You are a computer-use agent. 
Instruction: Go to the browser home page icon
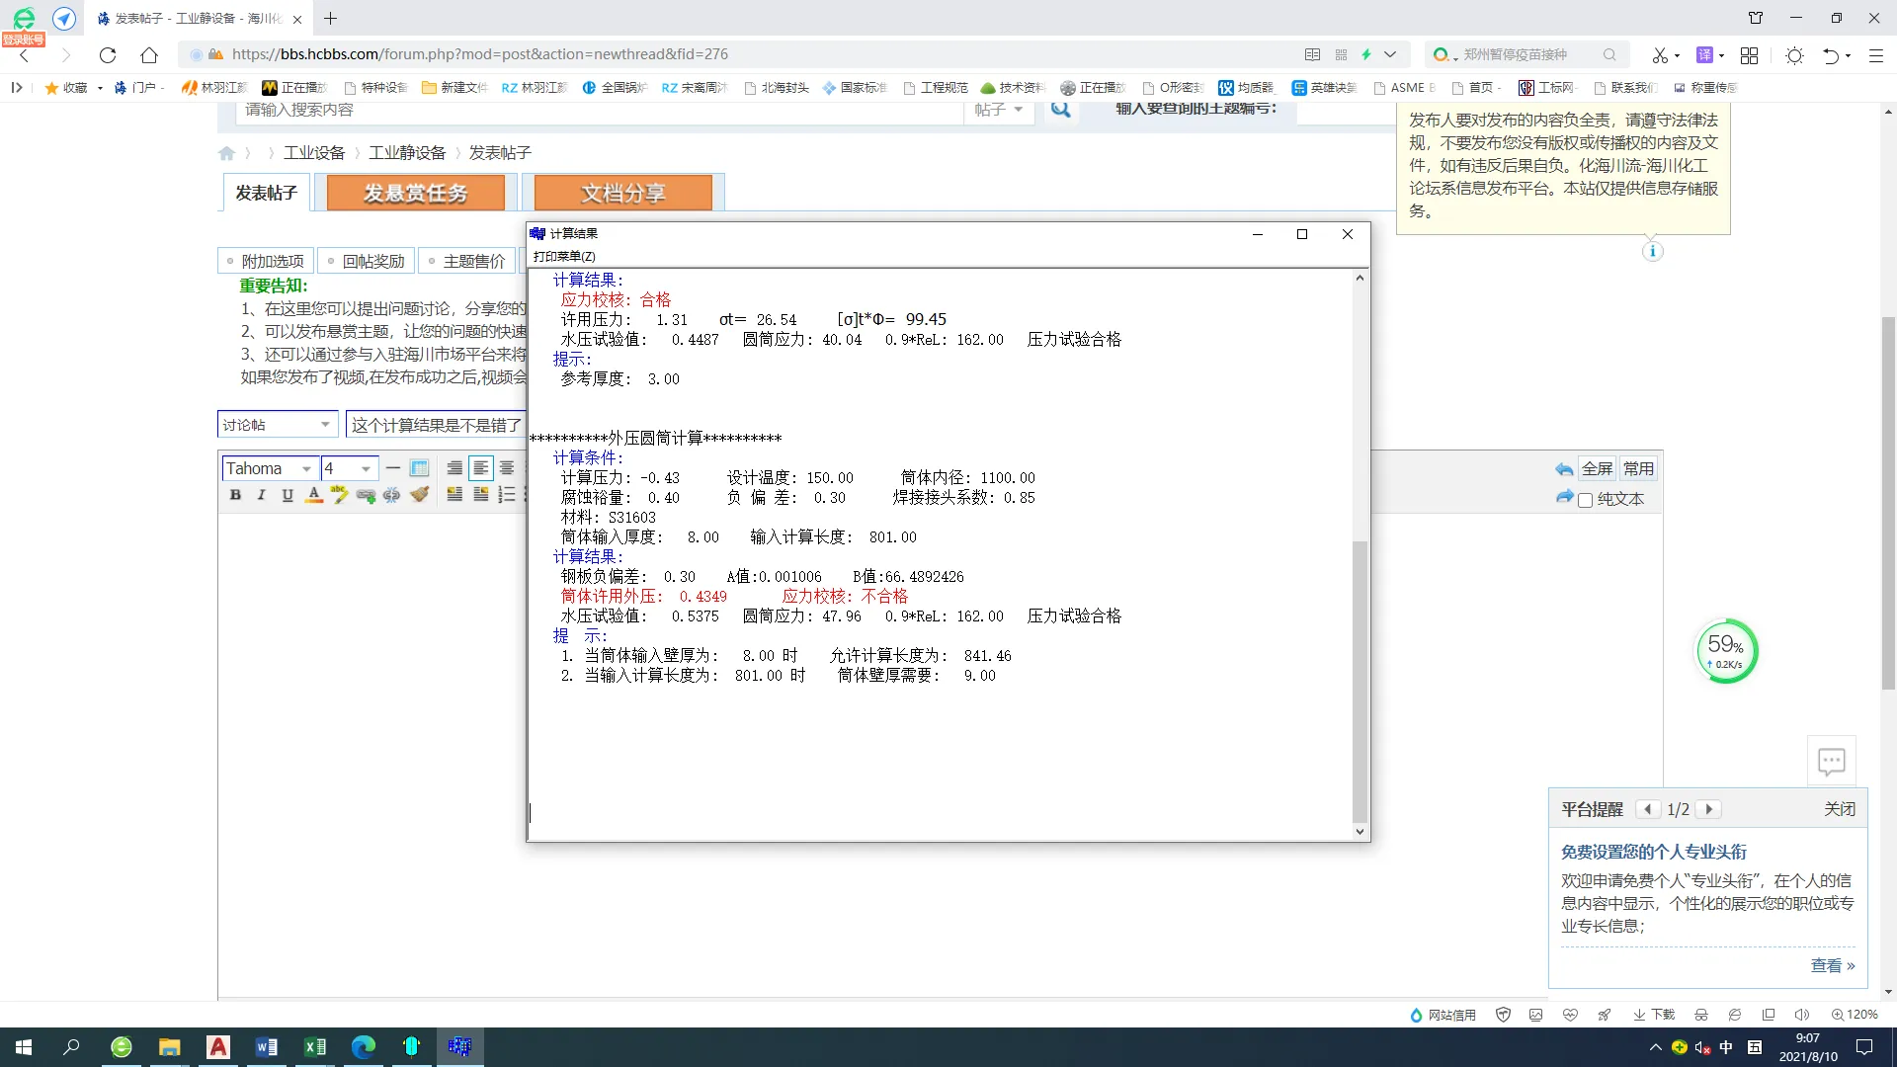coord(148,55)
